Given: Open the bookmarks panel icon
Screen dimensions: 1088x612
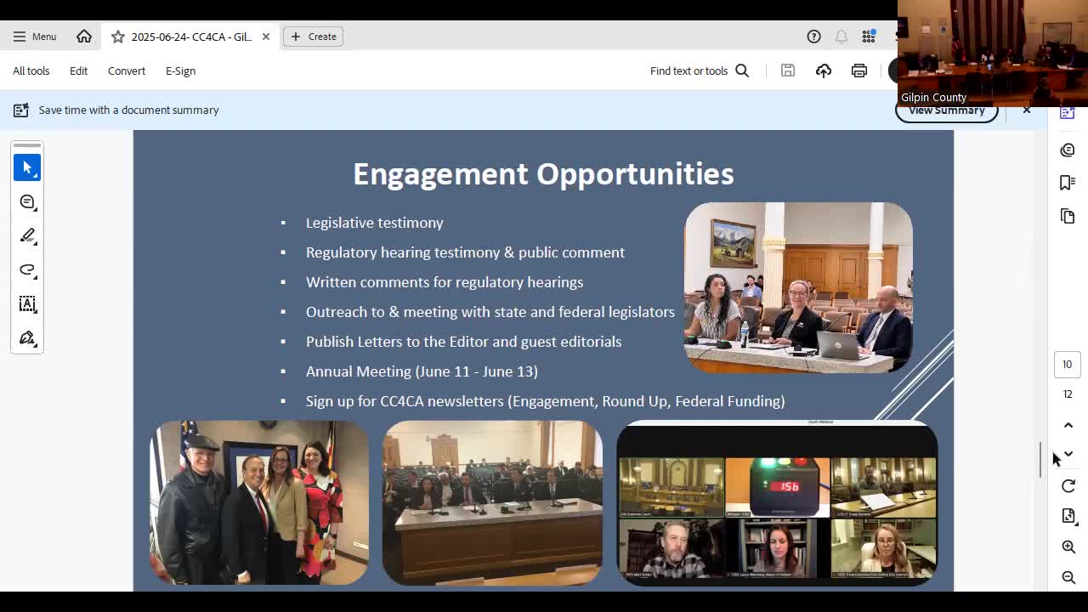Looking at the screenshot, I should (x=1068, y=183).
